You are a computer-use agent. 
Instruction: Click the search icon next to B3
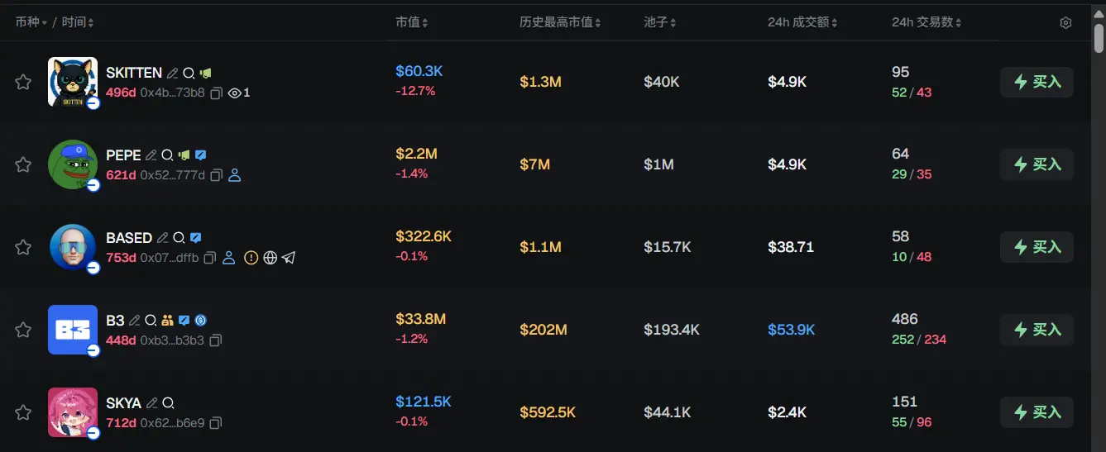coord(151,321)
